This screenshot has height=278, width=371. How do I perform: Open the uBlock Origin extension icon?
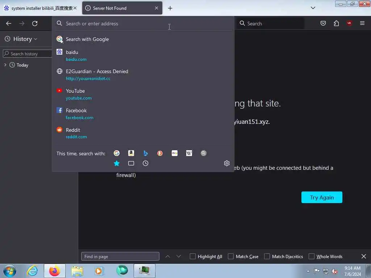pos(349,23)
